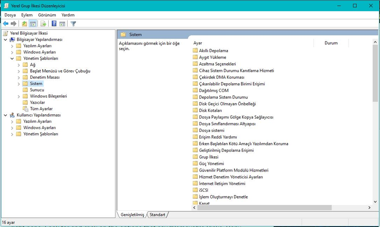The width and height of the screenshot is (380, 227).
Task: Select the Tüm Ayarlar tree item
Action: (x=41, y=109)
